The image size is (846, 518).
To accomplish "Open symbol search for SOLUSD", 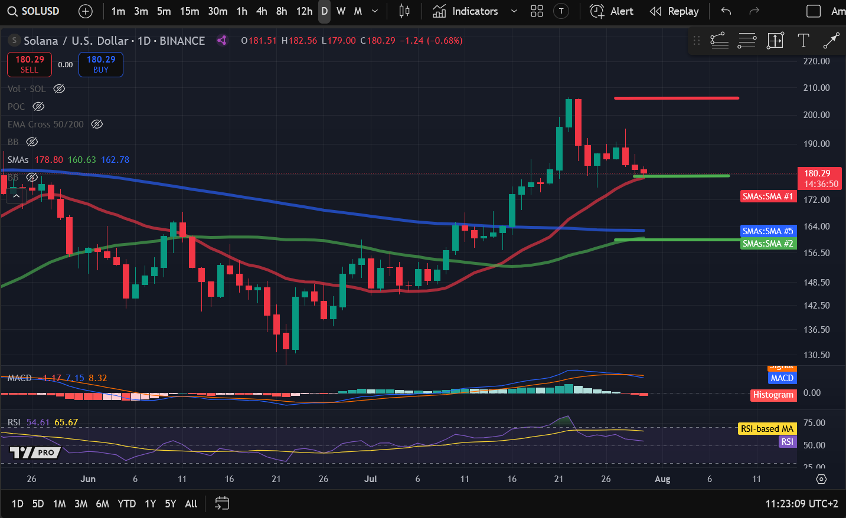I will (x=34, y=11).
